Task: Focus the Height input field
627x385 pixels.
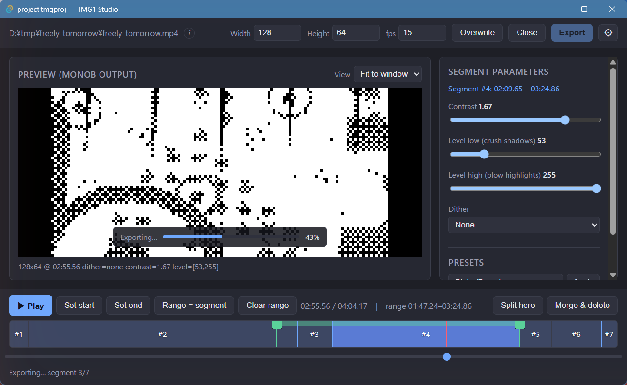Action: (356, 33)
